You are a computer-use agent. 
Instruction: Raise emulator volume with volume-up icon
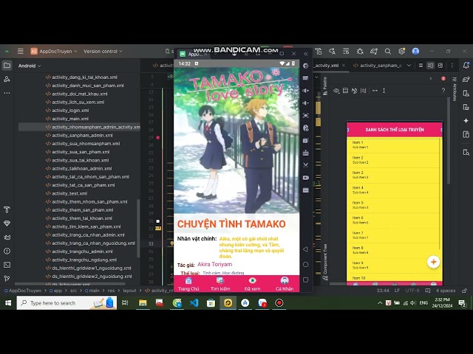pos(305,91)
